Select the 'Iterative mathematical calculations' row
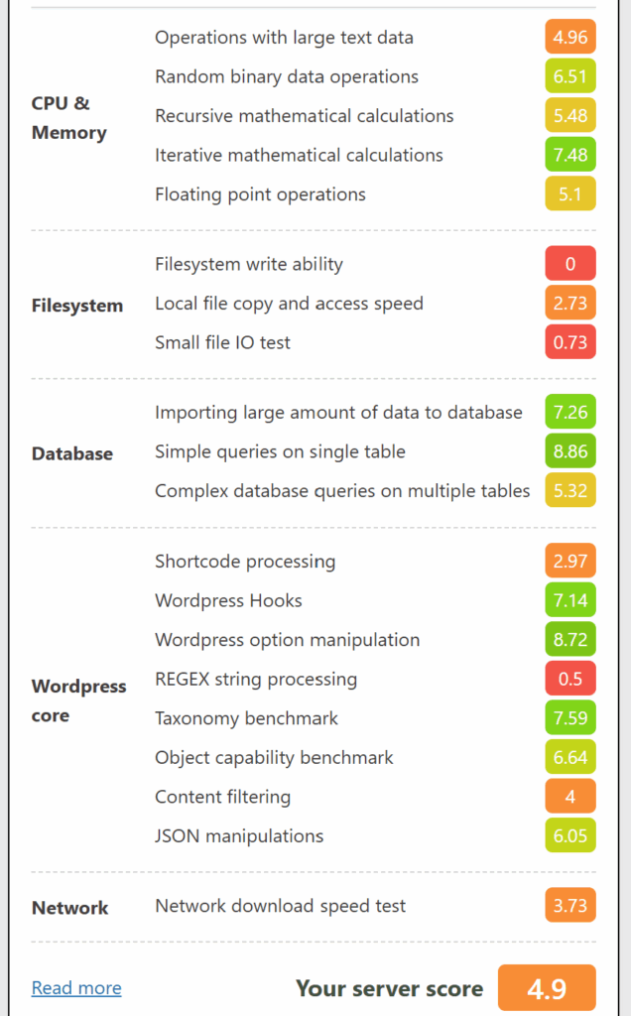This screenshot has width=631, height=1016. [x=374, y=155]
